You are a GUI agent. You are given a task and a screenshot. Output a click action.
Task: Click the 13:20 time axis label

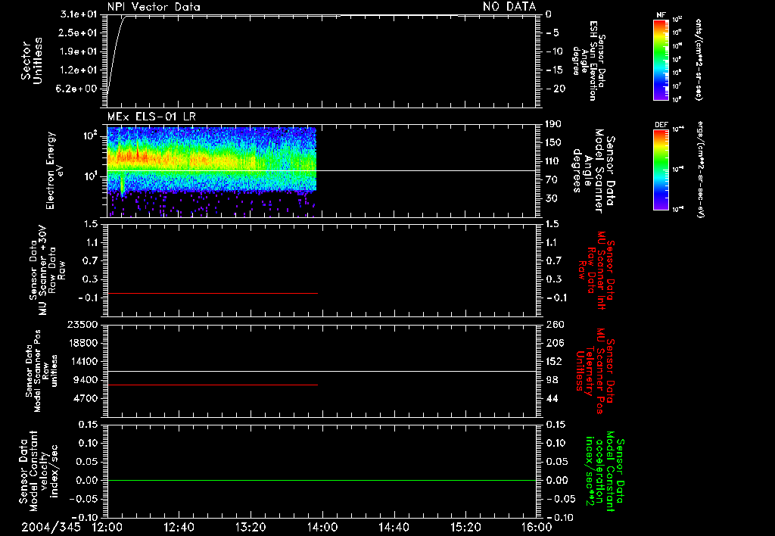[x=251, y=527]
